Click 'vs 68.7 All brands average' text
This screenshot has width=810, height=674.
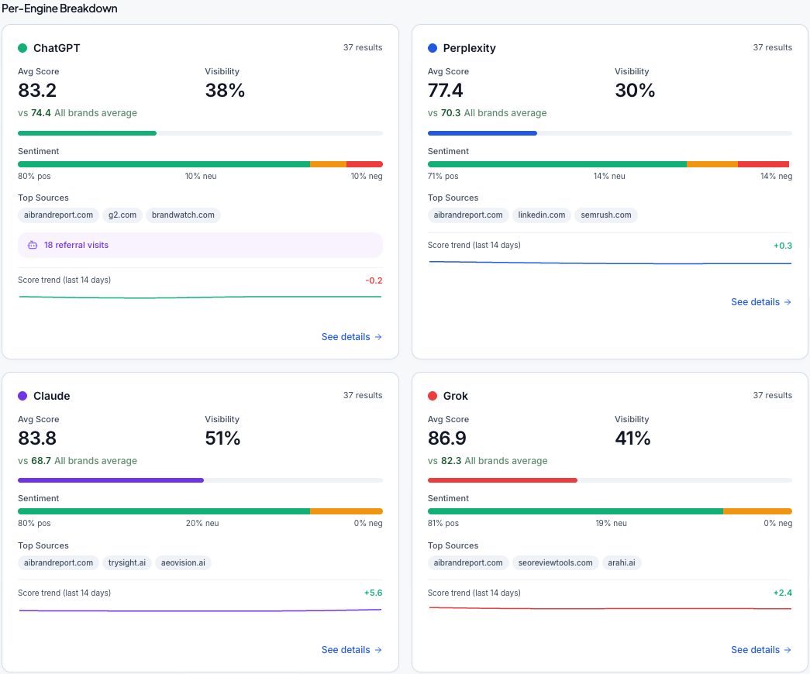click(x=78, y=461)
